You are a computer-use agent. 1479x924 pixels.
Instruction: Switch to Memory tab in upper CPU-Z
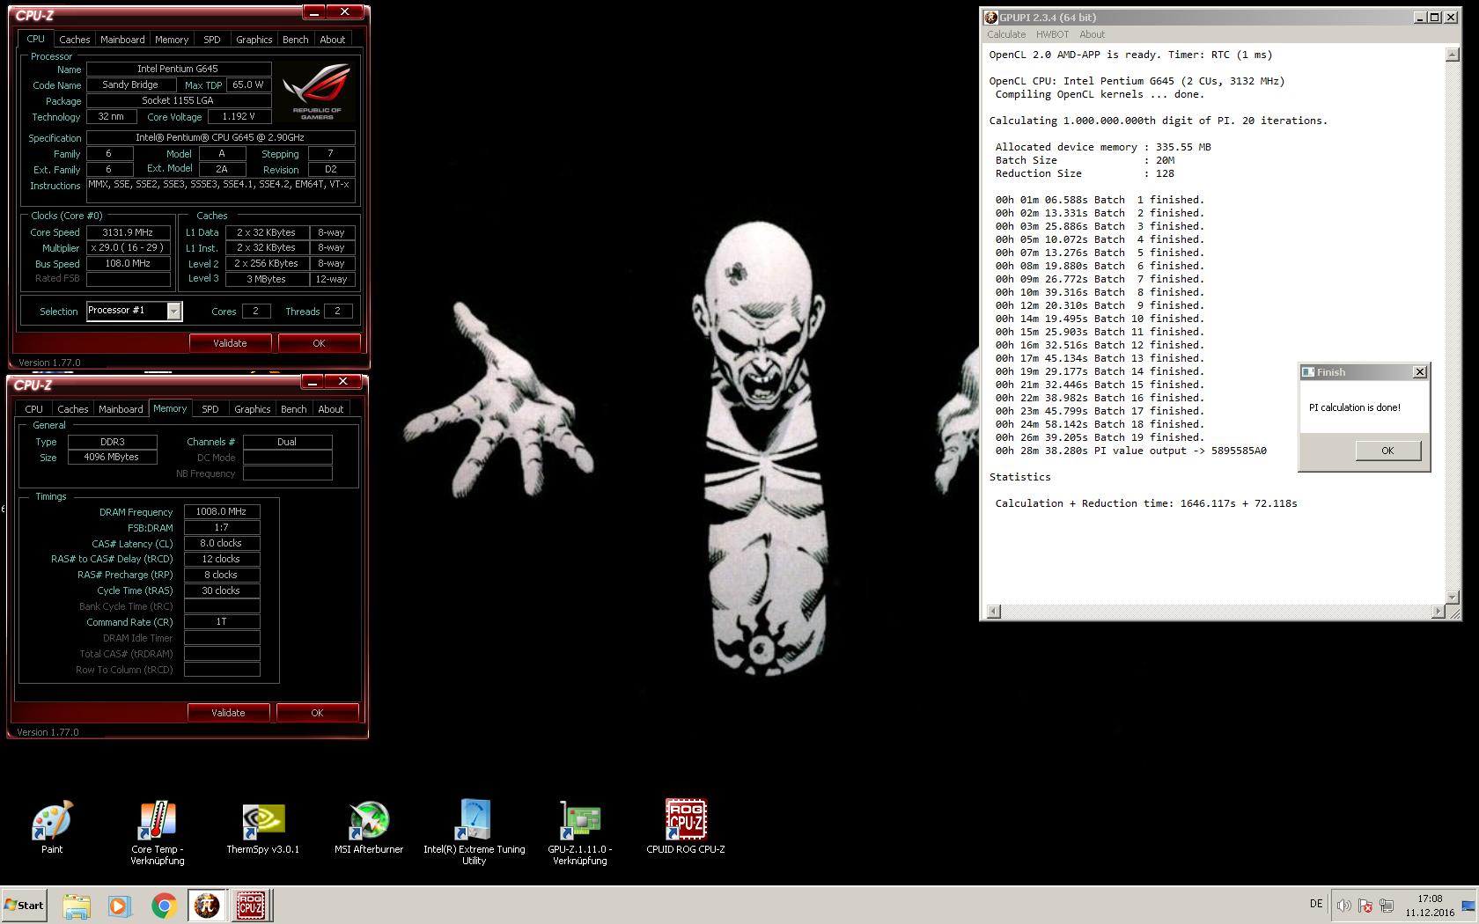click(x=172, y=40)
